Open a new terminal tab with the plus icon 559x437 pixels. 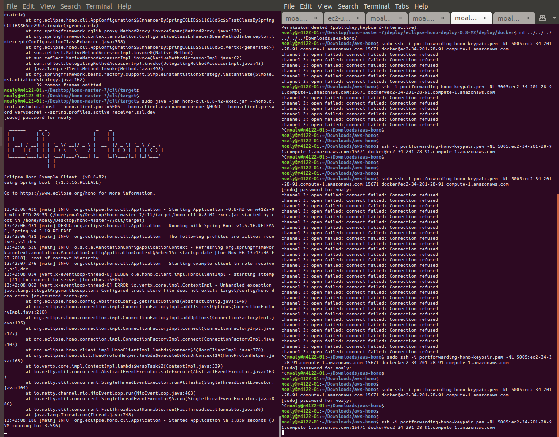(543, 18)
